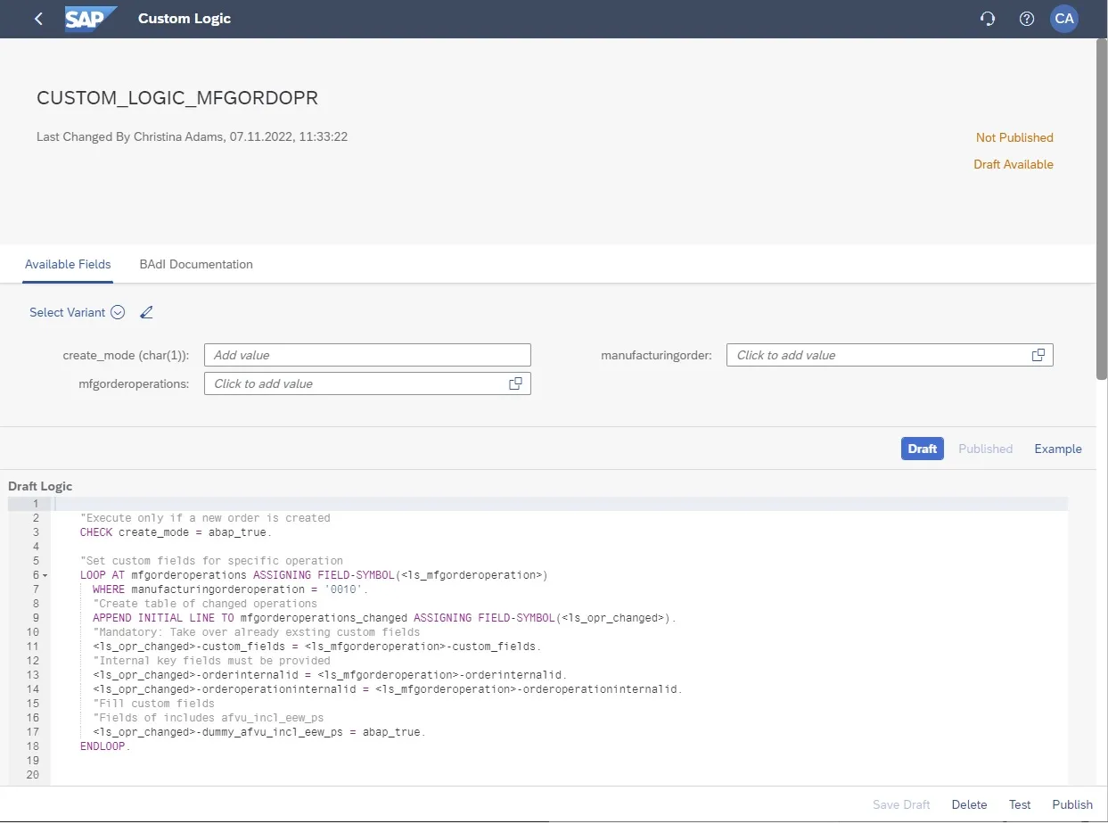Select the Available Fields tab
This screenshot has height=824, width=1108.
pos(68,264)
